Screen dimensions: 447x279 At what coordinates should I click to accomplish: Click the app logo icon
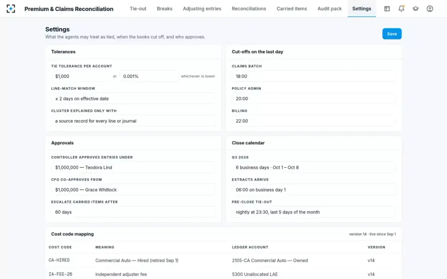coord(11,9)
